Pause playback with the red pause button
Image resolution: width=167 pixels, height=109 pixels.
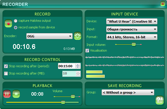7,94
